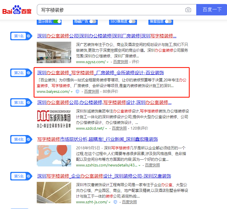Open 百度快照 for www.szxhlzs.com result

click(152, 165)
